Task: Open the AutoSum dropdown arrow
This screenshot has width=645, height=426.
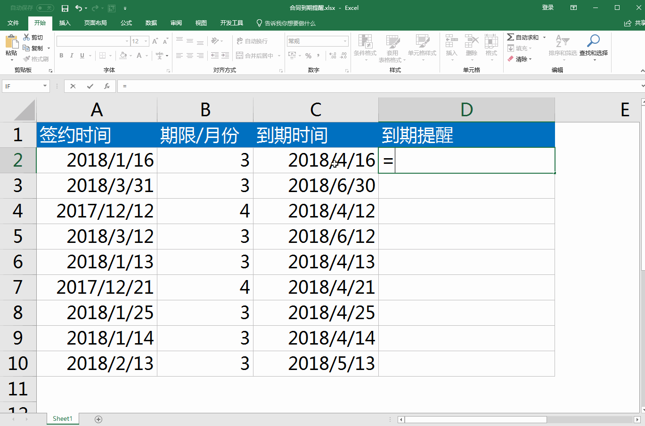Action: 544,37
